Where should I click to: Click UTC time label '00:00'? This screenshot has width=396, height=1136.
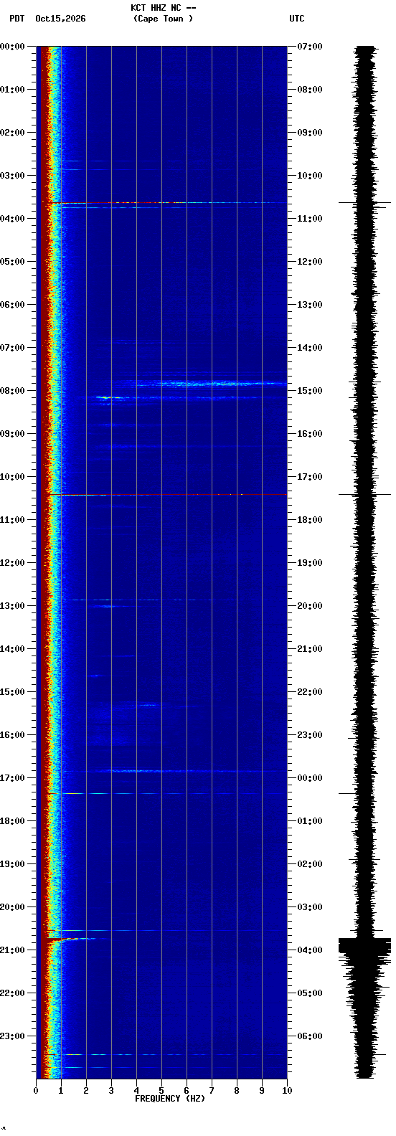tap(310, 778)
